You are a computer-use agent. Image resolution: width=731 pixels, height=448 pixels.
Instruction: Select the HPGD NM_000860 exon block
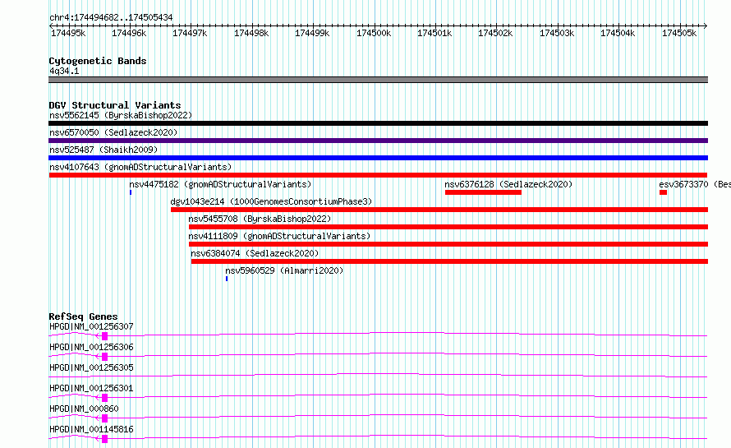point(104,418)
